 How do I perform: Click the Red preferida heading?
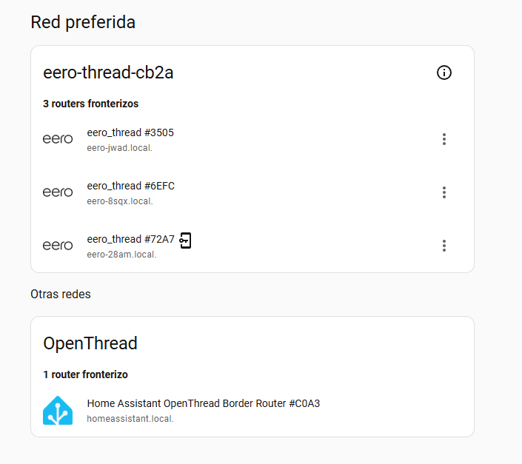[x=83, y=22]
